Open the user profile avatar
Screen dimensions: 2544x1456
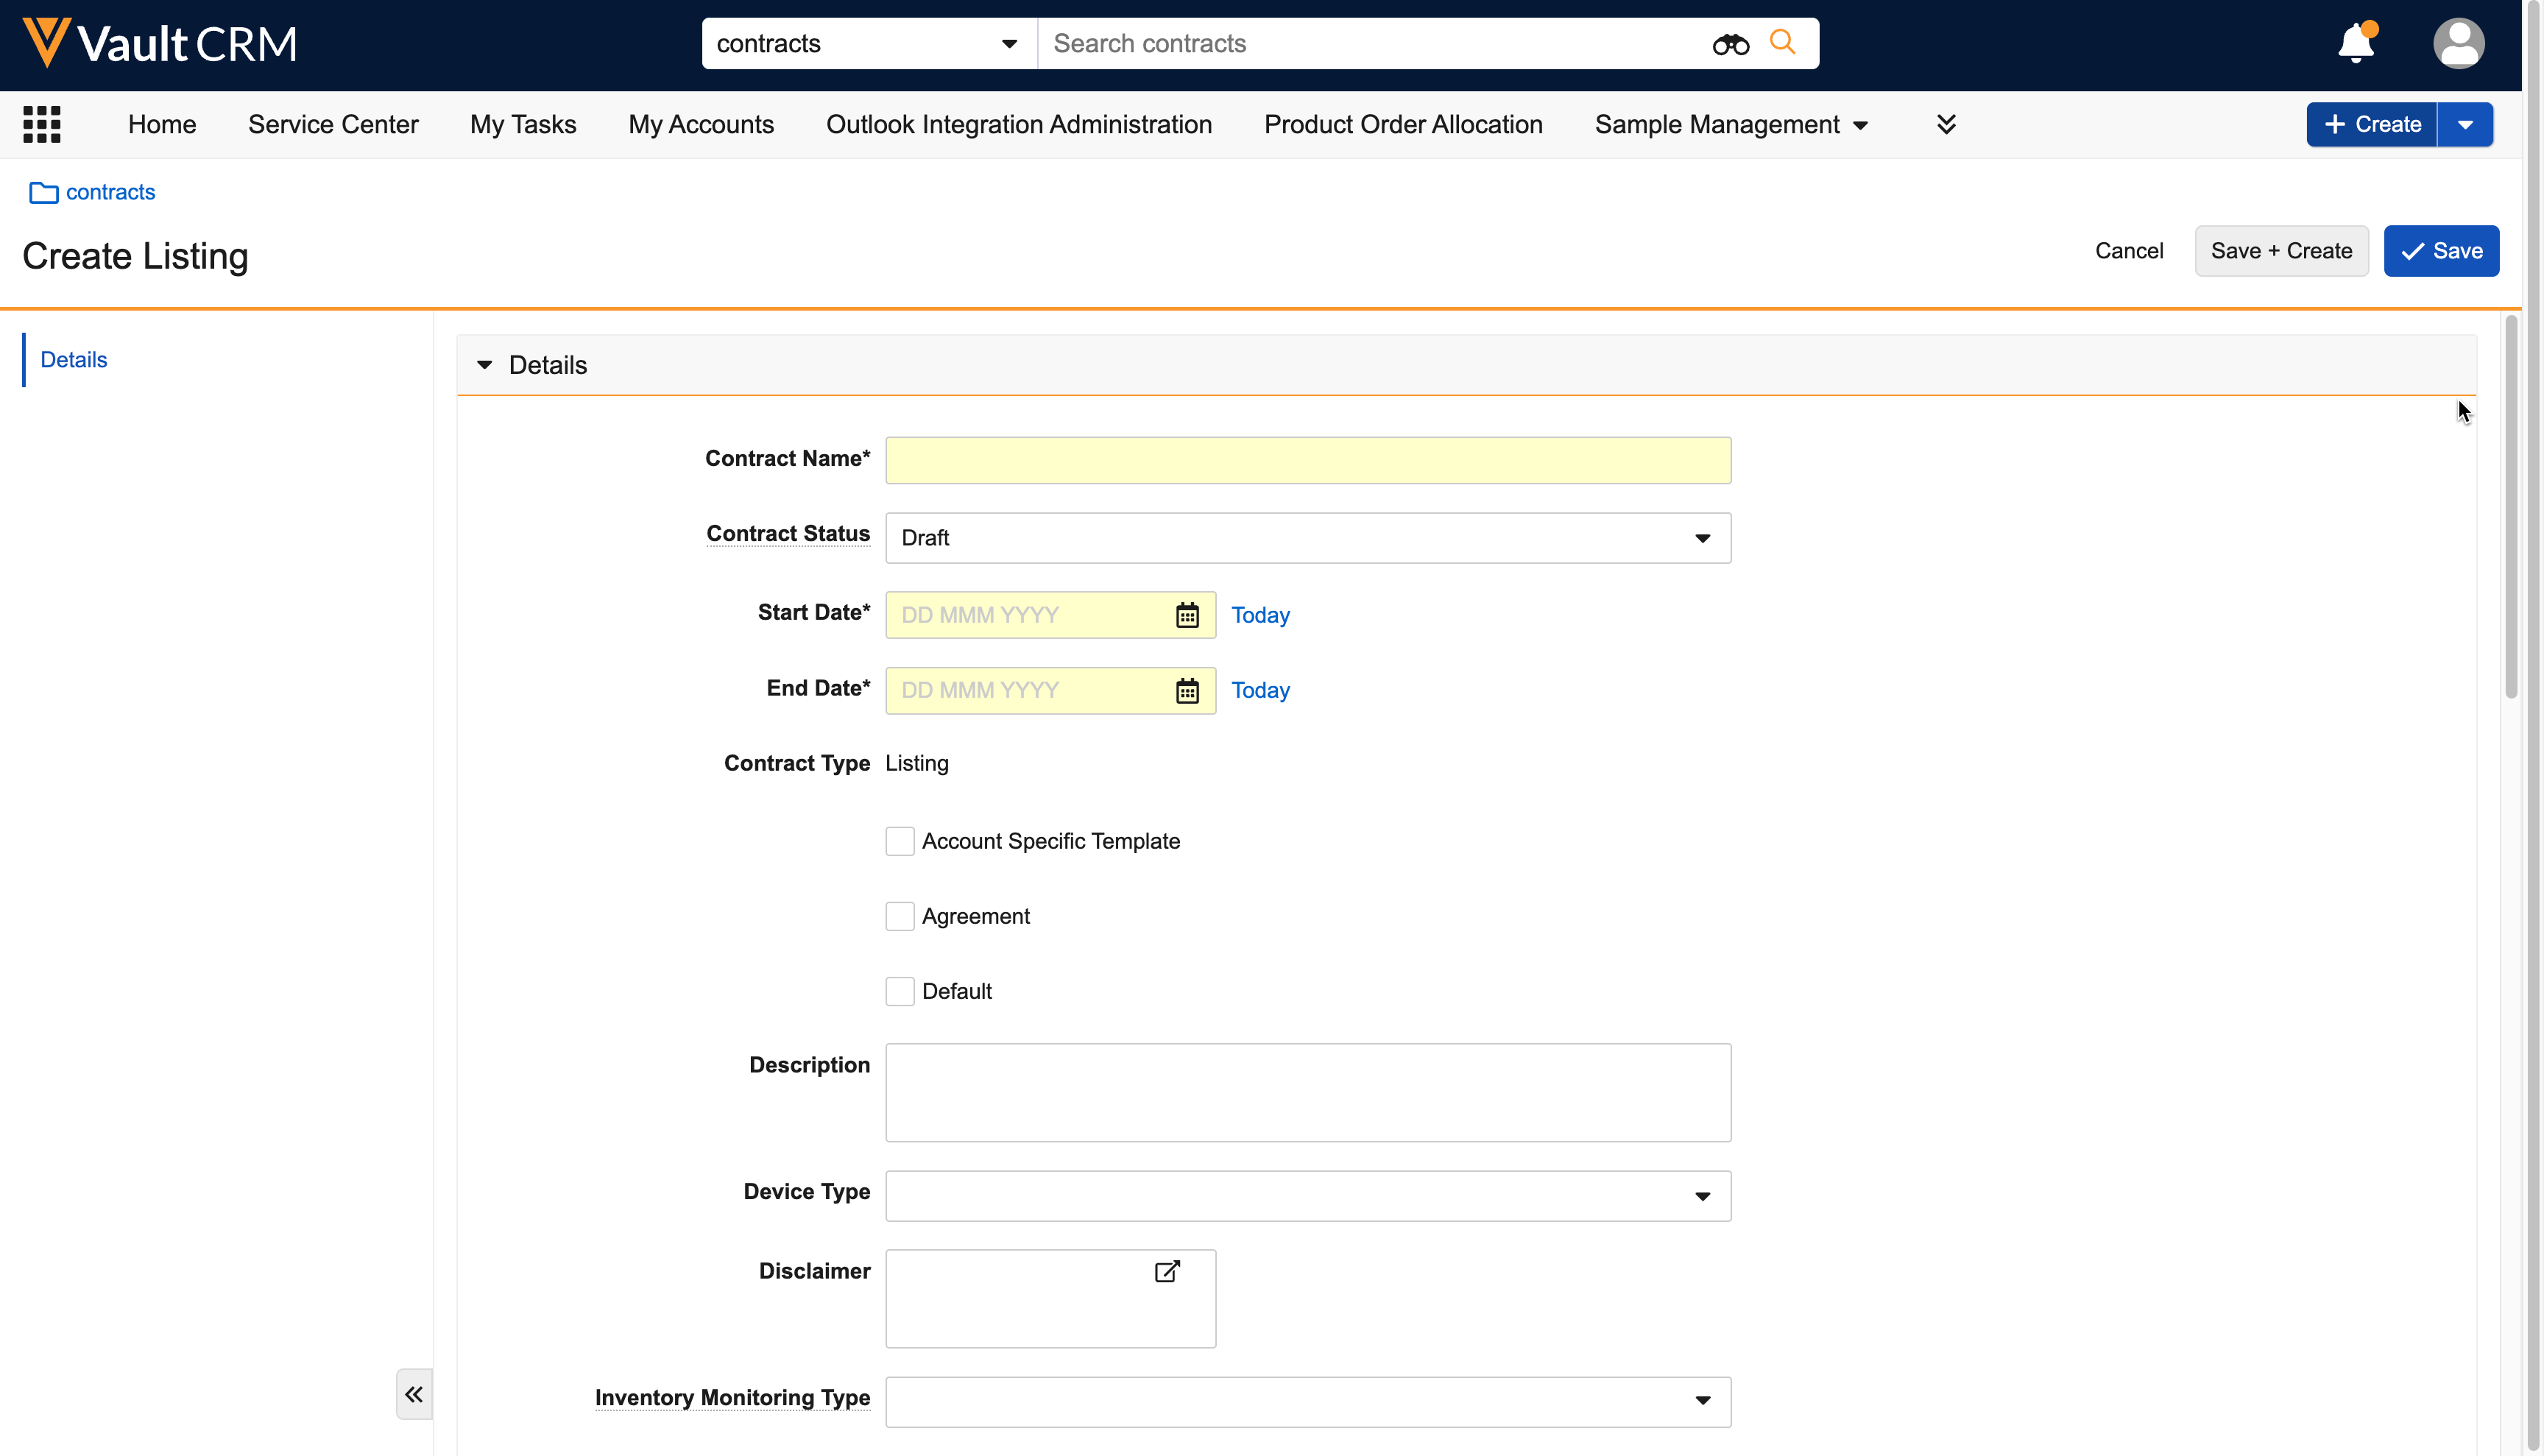pos(2458,44)
